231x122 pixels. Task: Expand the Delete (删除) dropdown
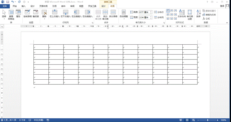tap(44, 17)
